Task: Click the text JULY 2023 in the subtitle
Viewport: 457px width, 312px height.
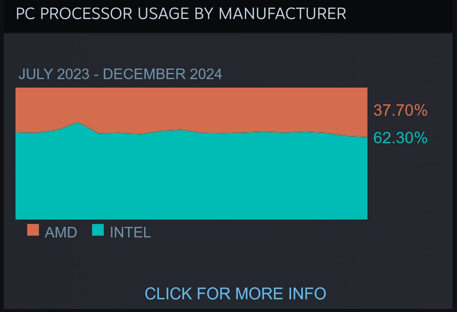Action: [54, 74]
